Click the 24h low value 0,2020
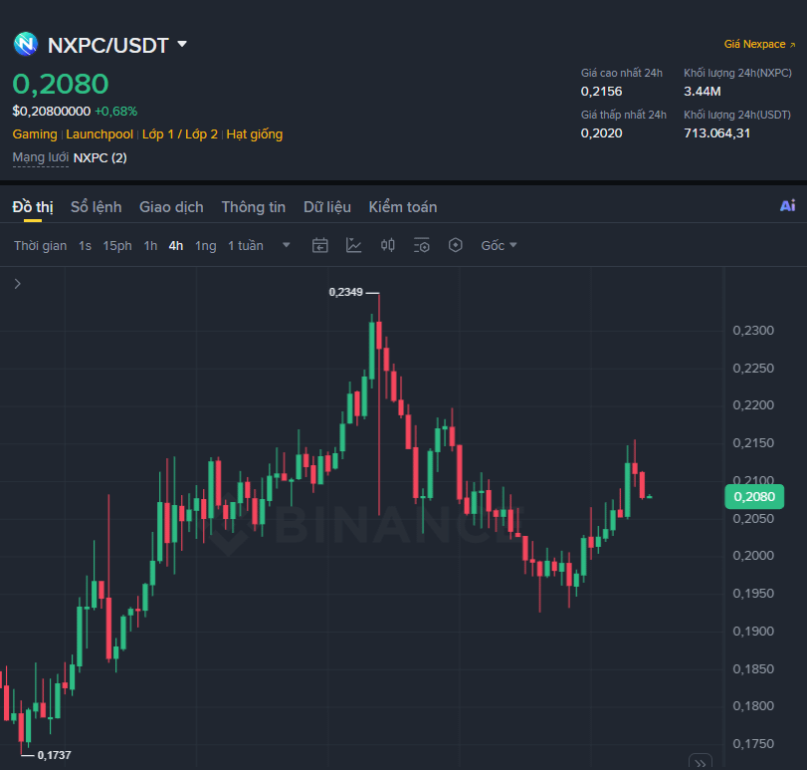807x770 pixels. (601, 132)
